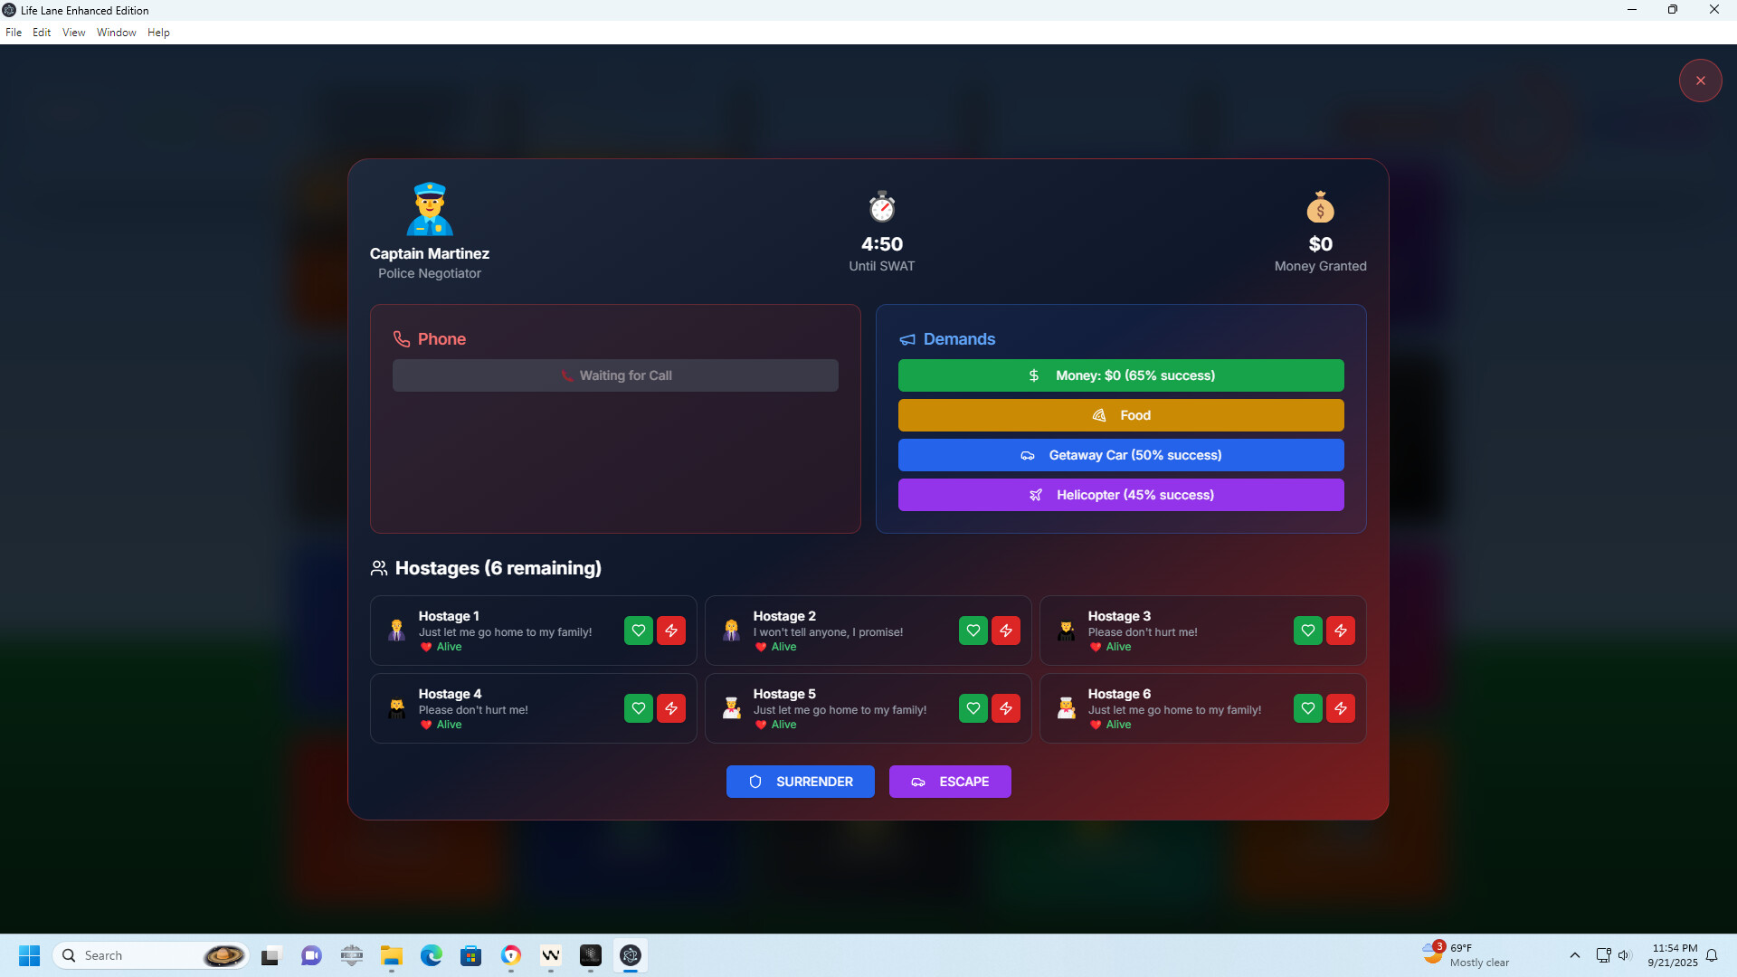Open File Explorer from the taskbar
This screenshot has width=1737, height=977.
[391, 955]
